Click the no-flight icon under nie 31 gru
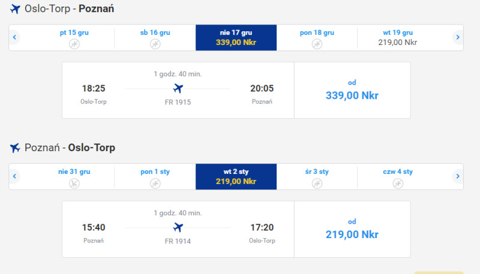 click(74, 183)
